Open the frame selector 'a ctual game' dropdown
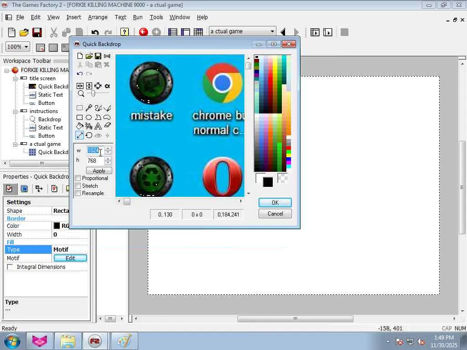 (272, 31)
